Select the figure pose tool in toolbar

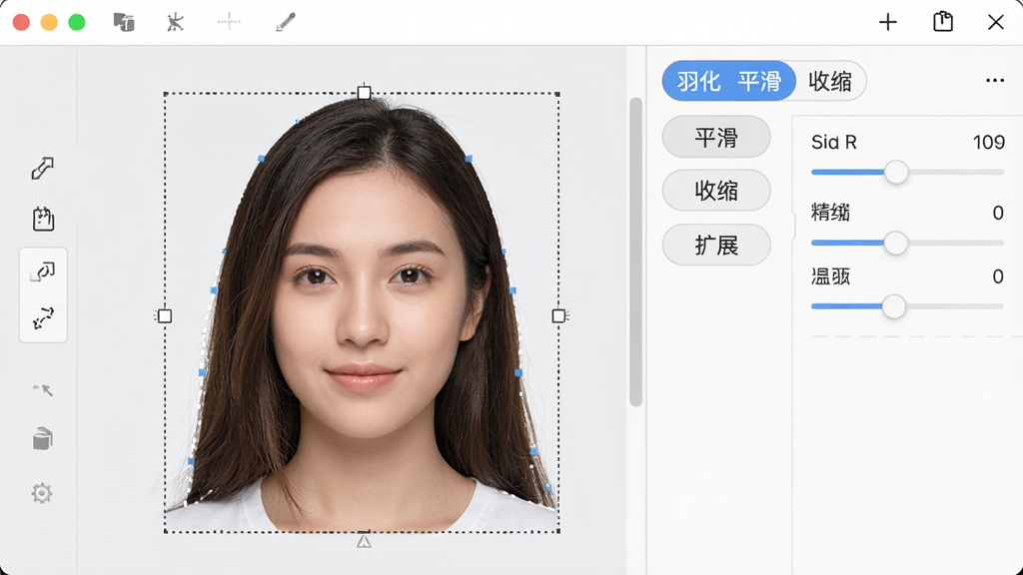pyautogui.click(x=175, y=22)
